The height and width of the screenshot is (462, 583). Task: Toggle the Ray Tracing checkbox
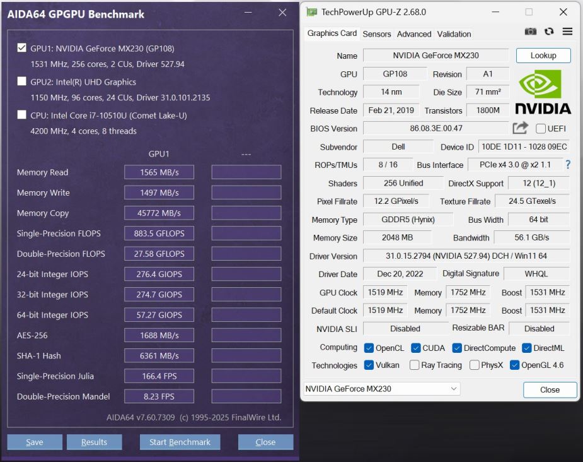pyautogui.click(x=415, y=365)
